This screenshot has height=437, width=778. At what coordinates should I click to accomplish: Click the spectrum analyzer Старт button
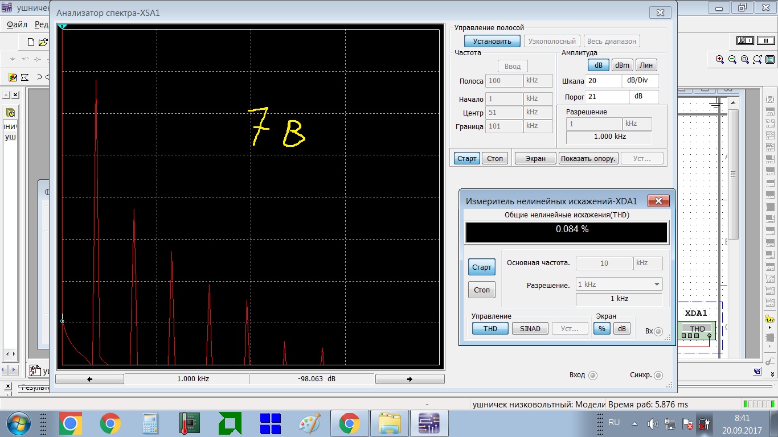(x=467, y=158)
